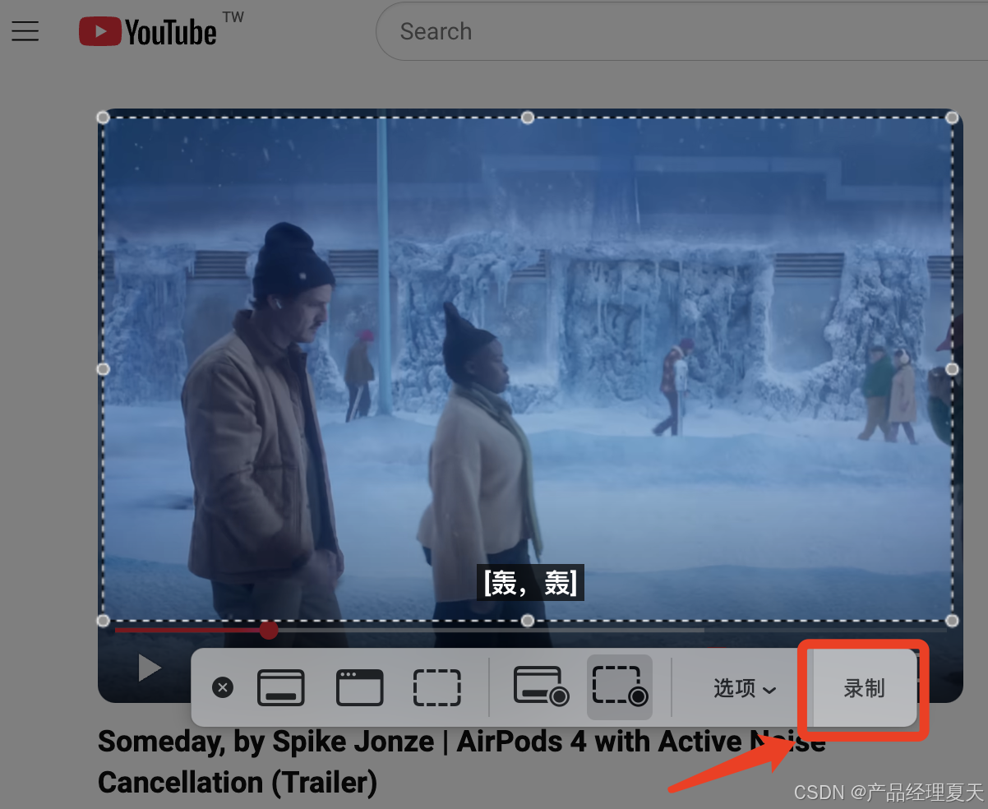This screenshot has height=809, width=988.
Task: Focus the YouTube Search field
Action: point(681,32)
